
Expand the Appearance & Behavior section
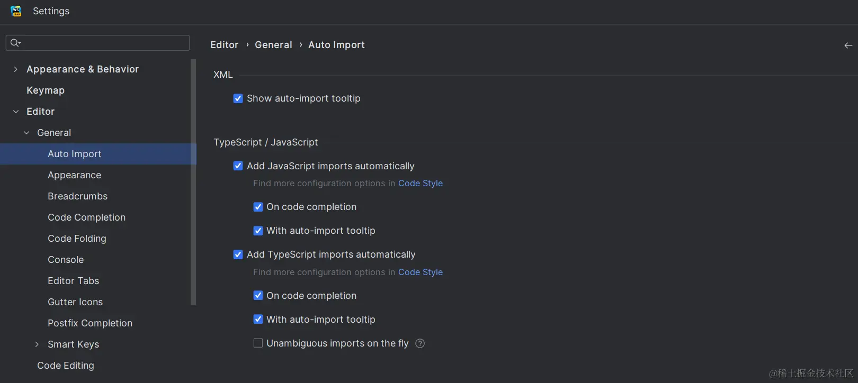click(x=15, y=69)
